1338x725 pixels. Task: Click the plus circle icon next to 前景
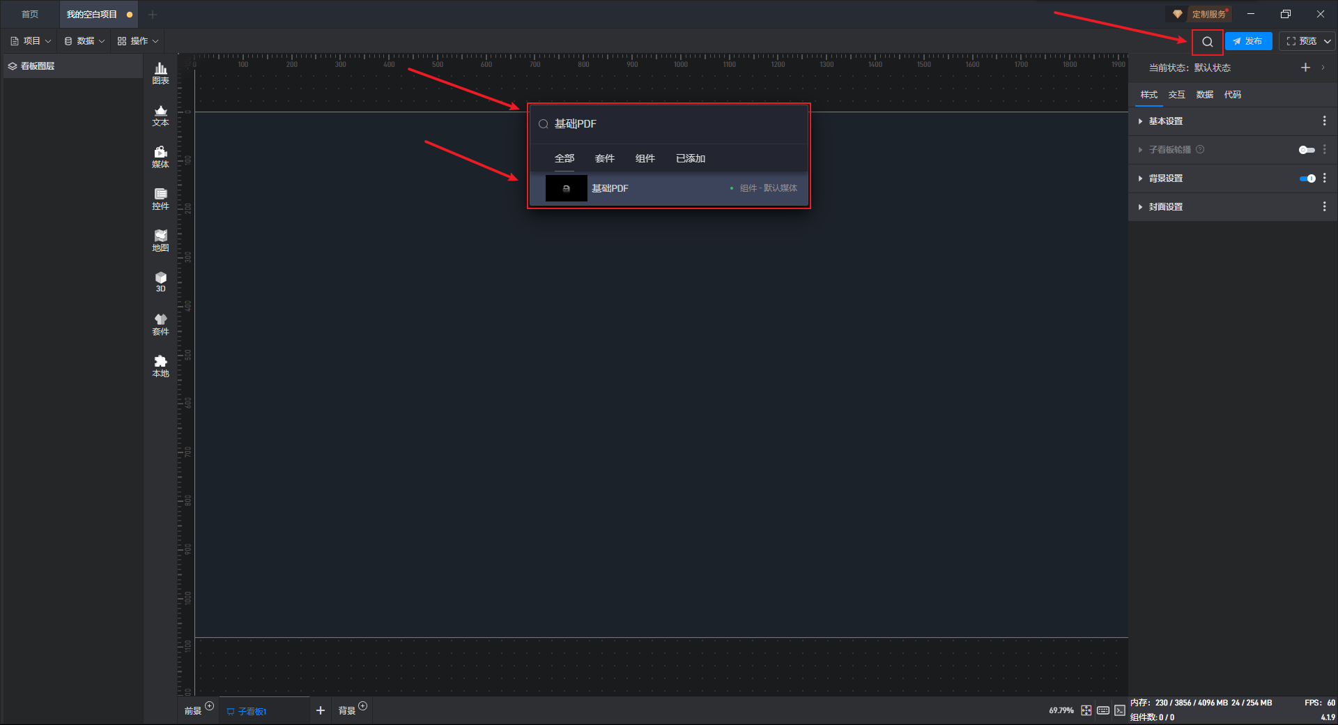click(x=209, y=705)
